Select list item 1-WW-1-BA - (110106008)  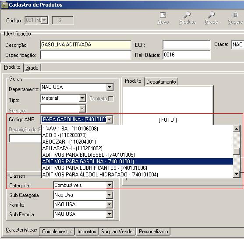tap(137, 129)
